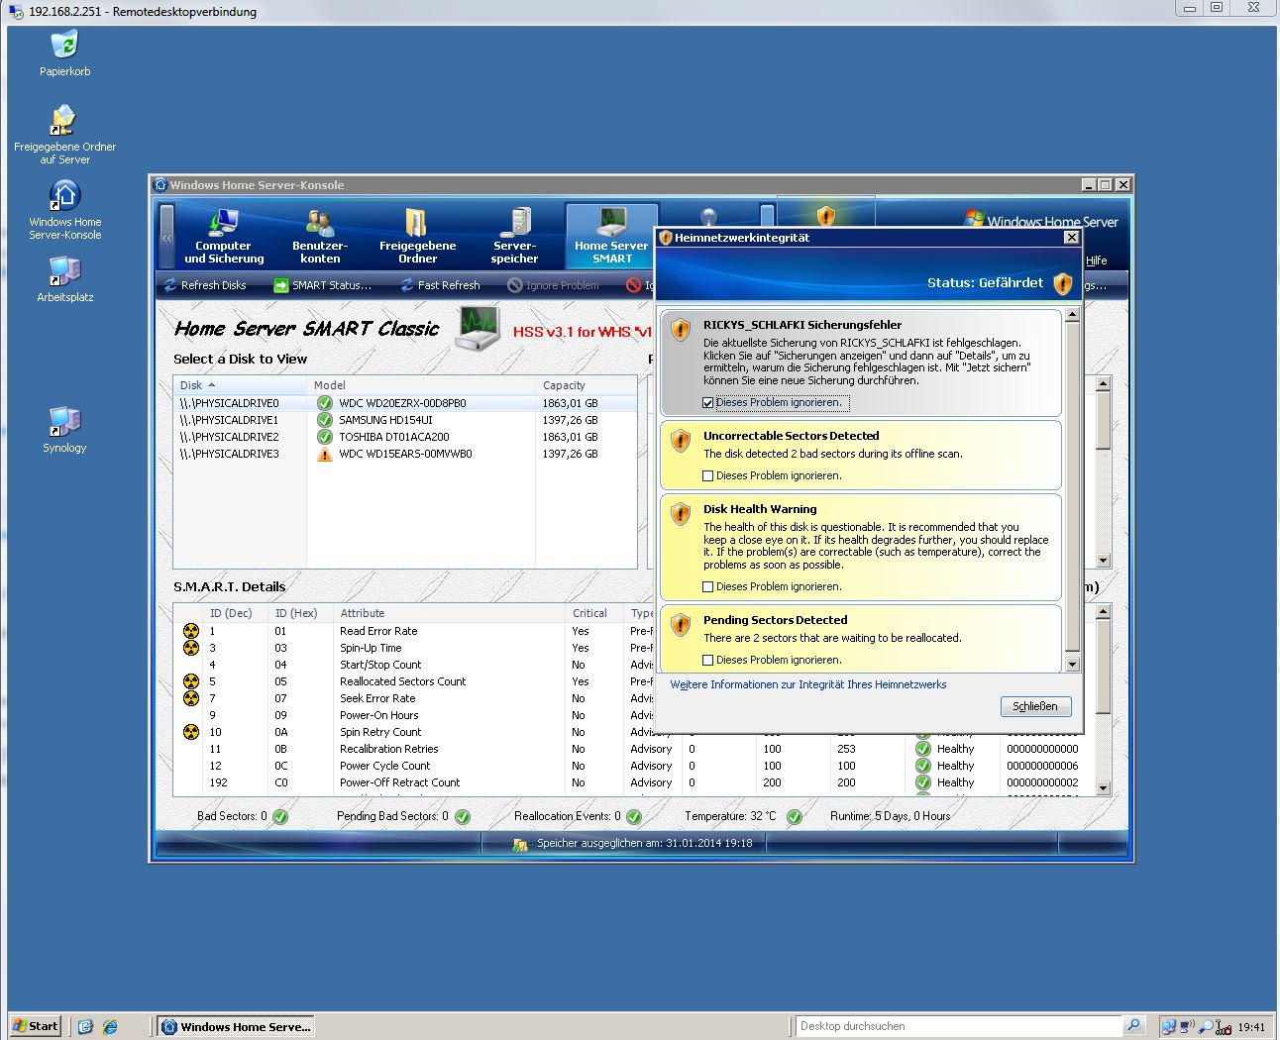Close the Heimnetzwerkintegrität dialog

[1071, 238]
